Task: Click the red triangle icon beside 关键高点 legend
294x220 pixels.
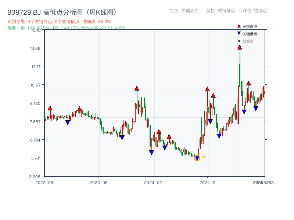Action: pyautogui.click(x=238, y=26)
